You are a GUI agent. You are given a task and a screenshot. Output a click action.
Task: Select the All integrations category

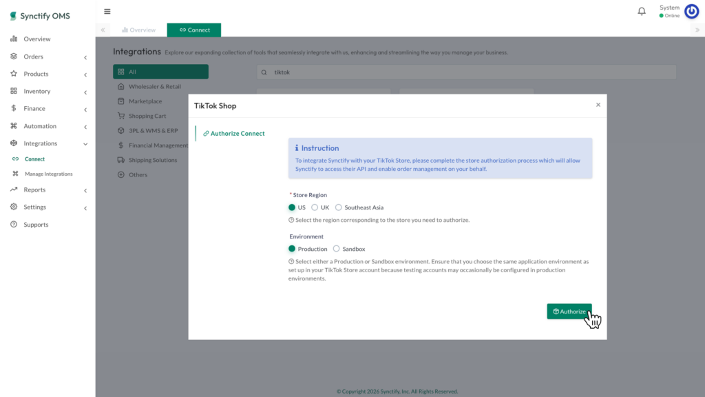click(x=160, y=72)
